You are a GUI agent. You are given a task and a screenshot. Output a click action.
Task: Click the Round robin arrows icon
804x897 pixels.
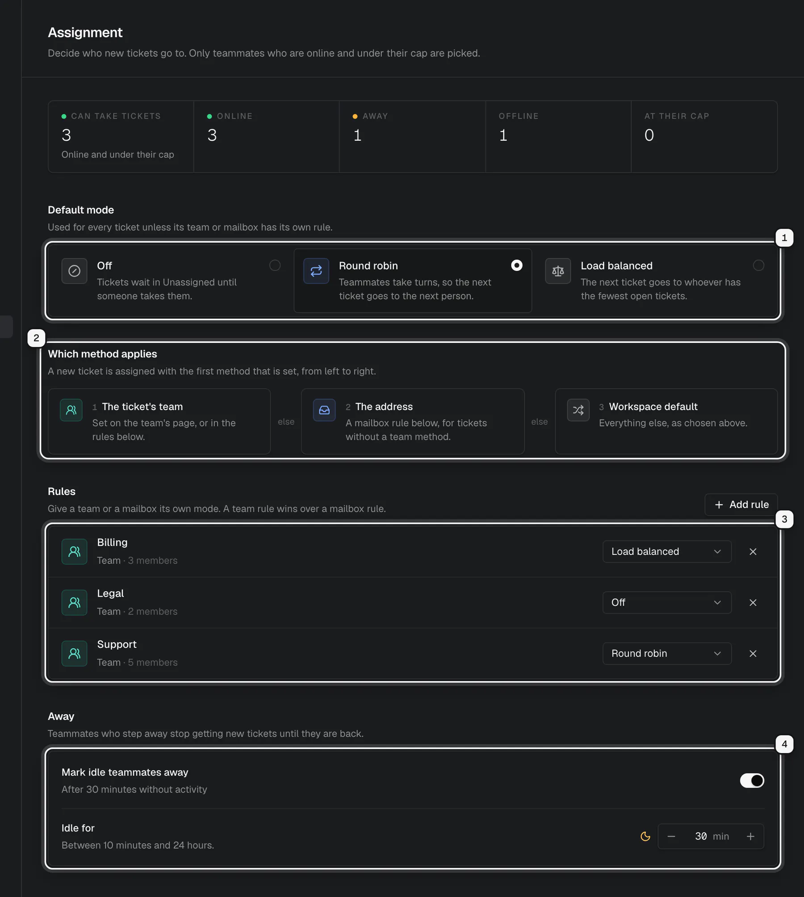coord(316,271)
